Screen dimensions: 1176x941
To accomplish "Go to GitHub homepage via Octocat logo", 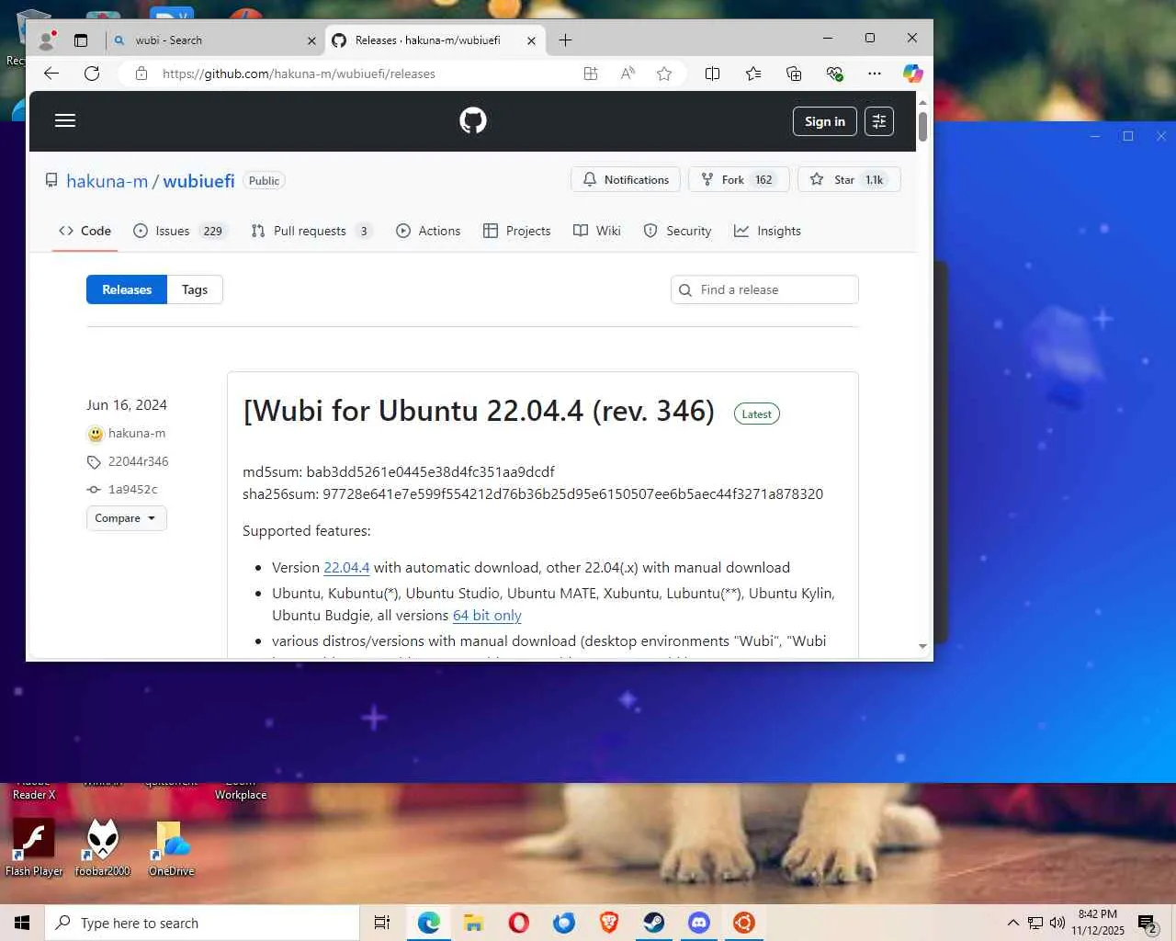I will [473, 120].
